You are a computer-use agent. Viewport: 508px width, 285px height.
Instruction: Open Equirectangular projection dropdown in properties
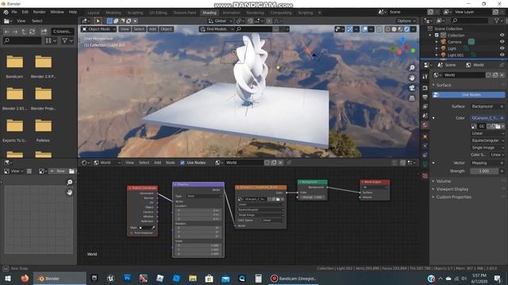click(x=487, y=140)
